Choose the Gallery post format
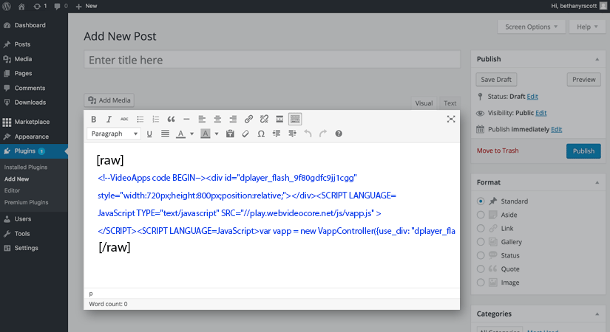Screen dimensions: 610x332 click(x=481, y=242)
